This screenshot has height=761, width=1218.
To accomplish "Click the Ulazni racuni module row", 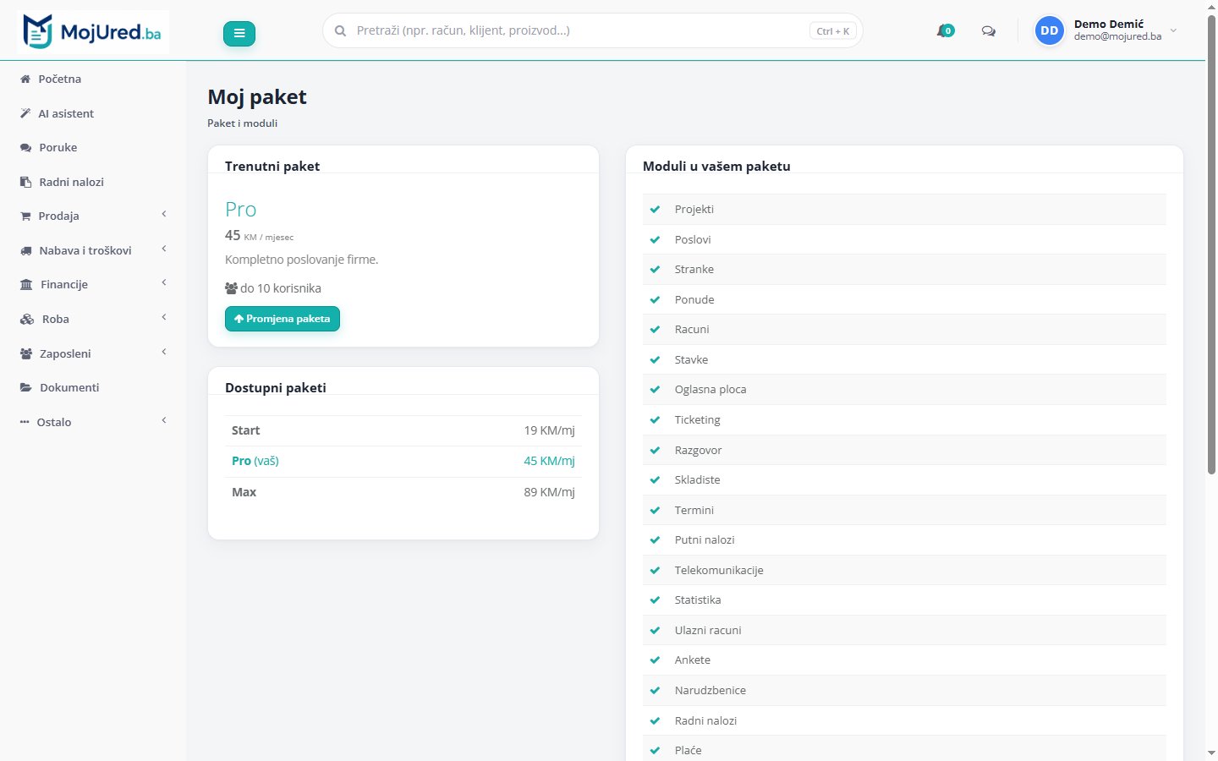I will coord(904,630).
